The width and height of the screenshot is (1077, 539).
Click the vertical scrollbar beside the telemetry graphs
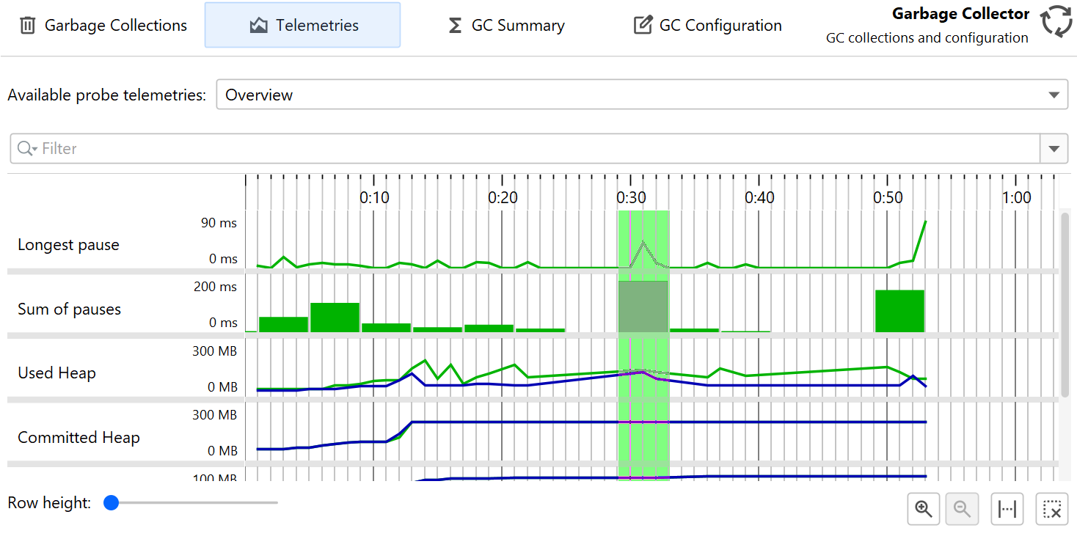(1064, 304)
